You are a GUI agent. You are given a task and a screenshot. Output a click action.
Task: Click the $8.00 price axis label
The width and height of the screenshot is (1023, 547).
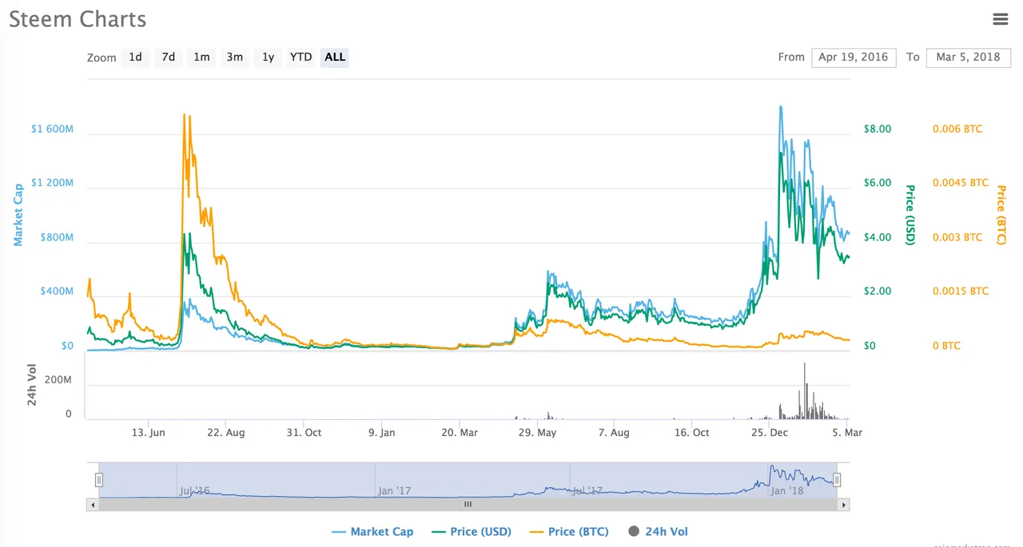tap(878, 129)
